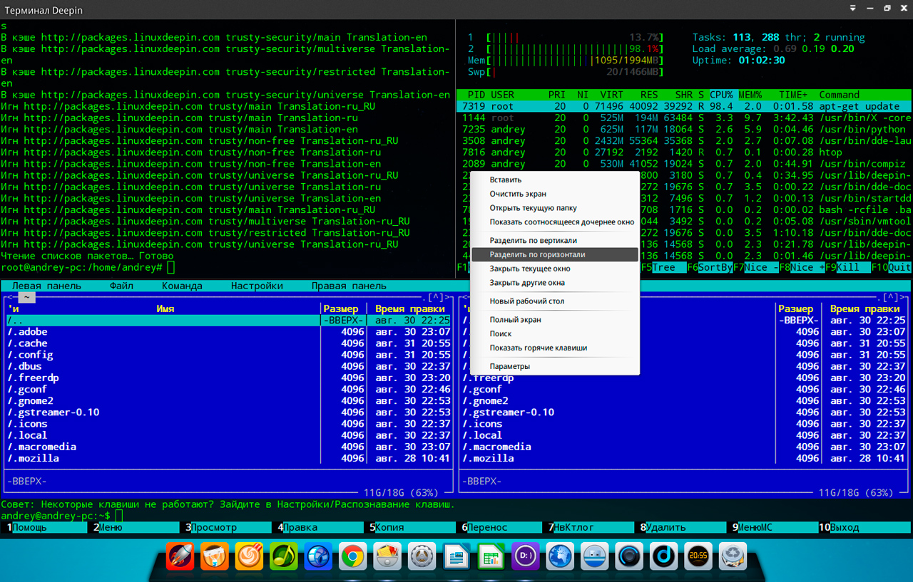
Task: Click the F6 SortBy option in htop
Action: (710, 267)
